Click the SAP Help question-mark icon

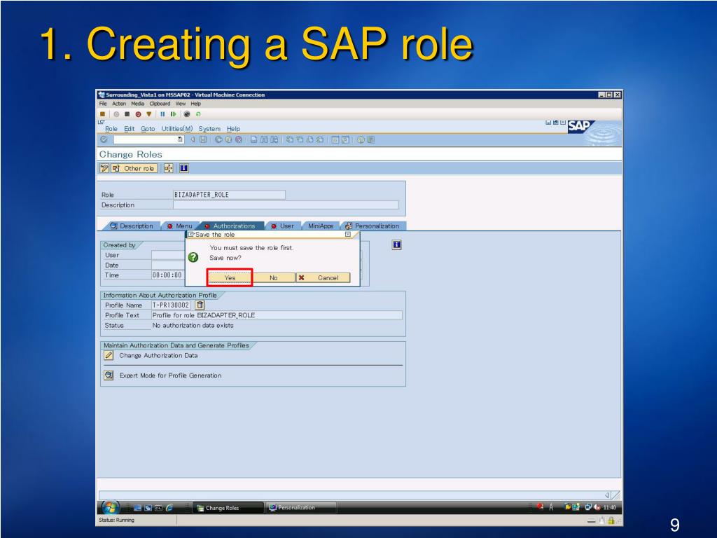[361, 139]
